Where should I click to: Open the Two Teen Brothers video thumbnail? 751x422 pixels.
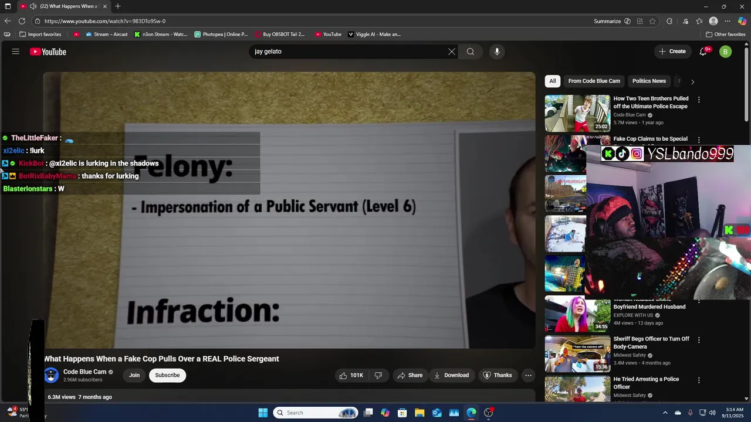577,114
